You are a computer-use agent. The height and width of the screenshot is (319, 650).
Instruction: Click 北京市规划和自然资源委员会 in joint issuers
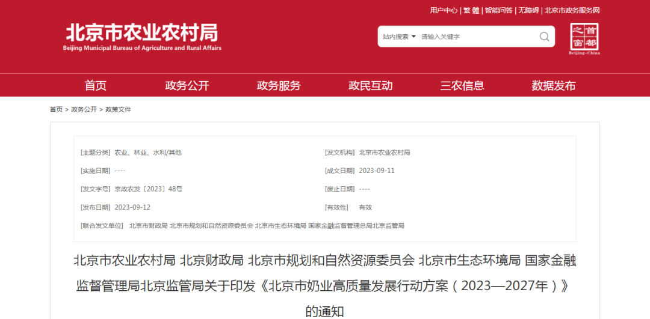click(x=211, y=225)
